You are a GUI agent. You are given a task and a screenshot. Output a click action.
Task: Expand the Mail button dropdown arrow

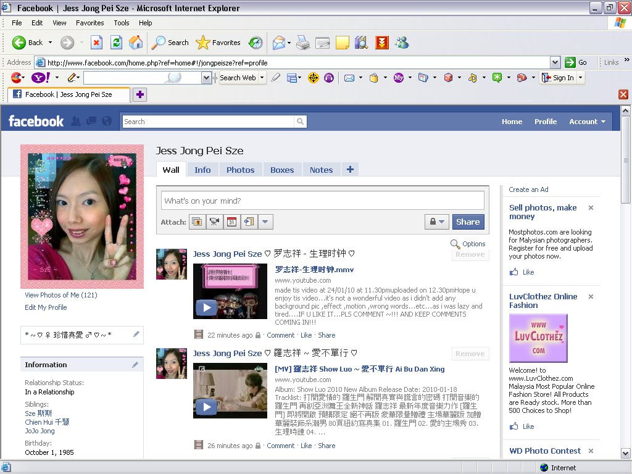click(289, 43)
